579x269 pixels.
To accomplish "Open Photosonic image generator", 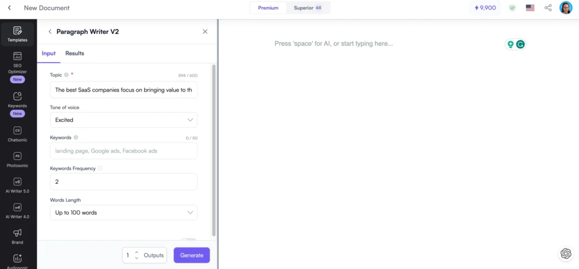I will 18,159.
